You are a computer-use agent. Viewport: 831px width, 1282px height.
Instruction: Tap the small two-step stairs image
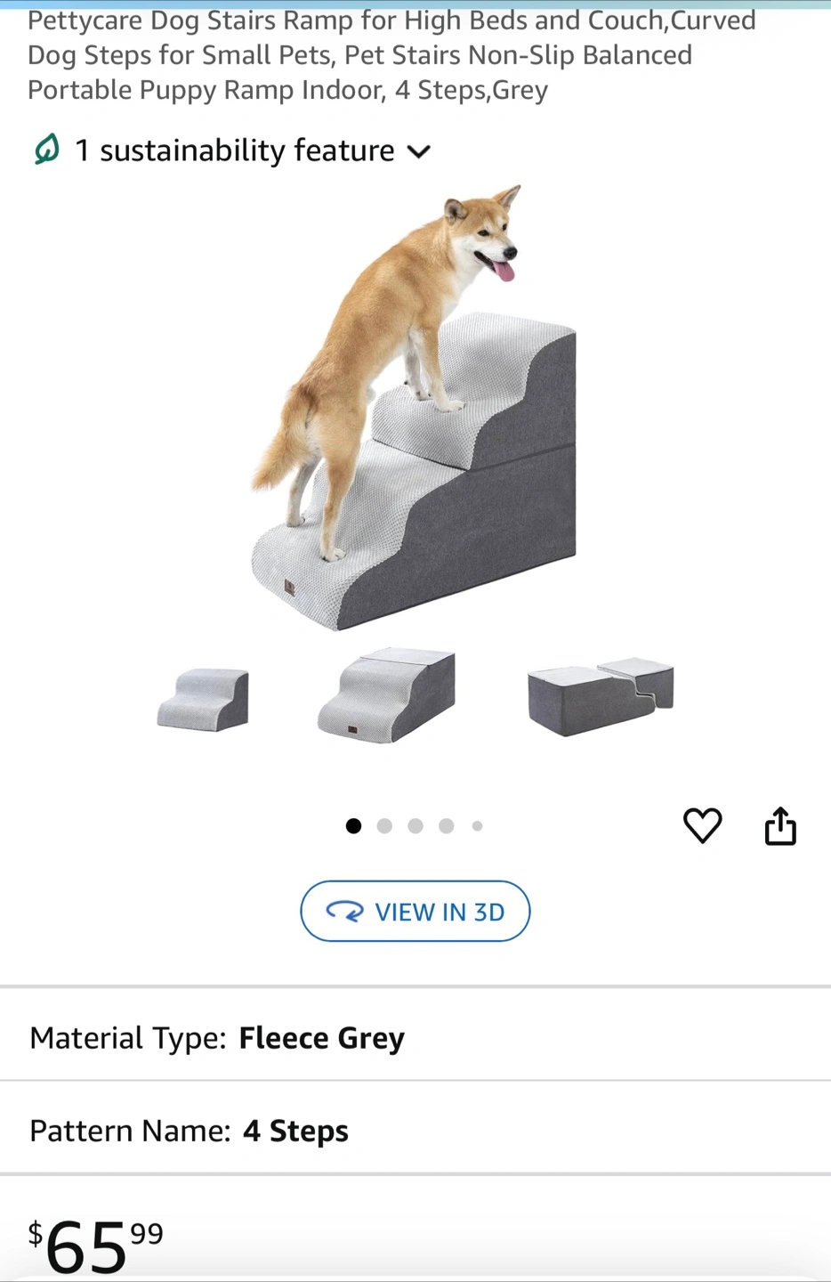(203, 700)
